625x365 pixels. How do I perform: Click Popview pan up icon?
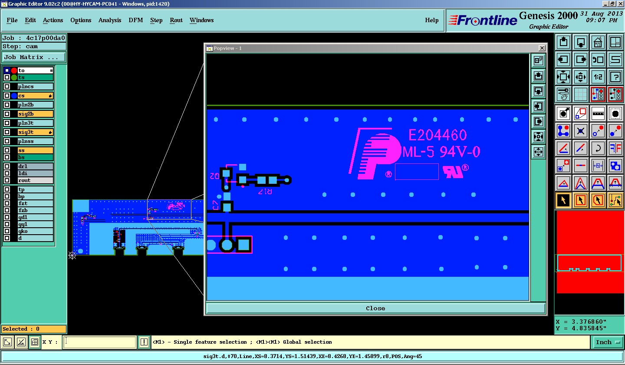click(x=539, y=76)
